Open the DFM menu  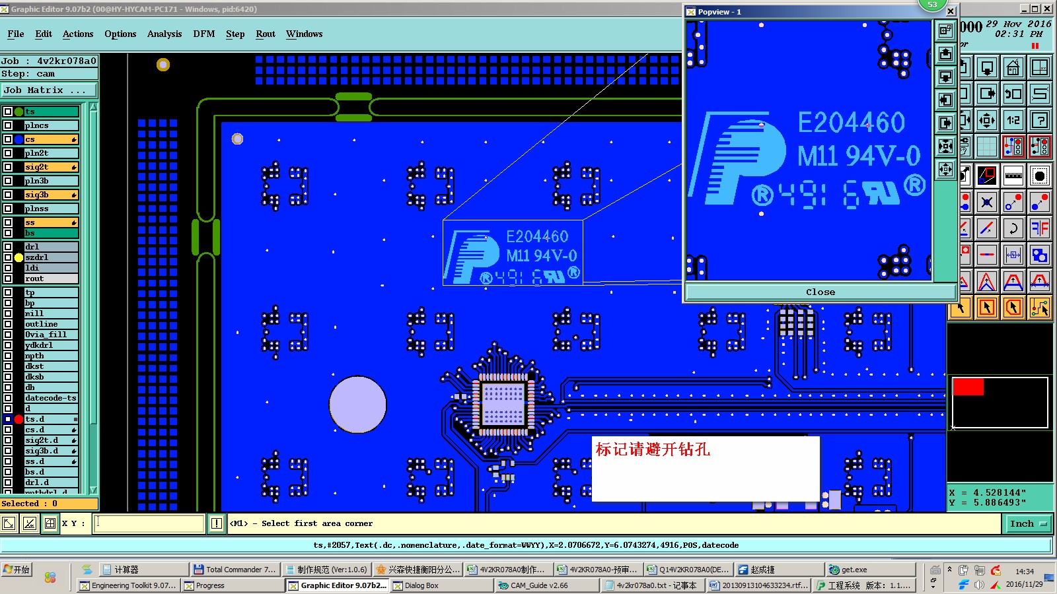204,34
